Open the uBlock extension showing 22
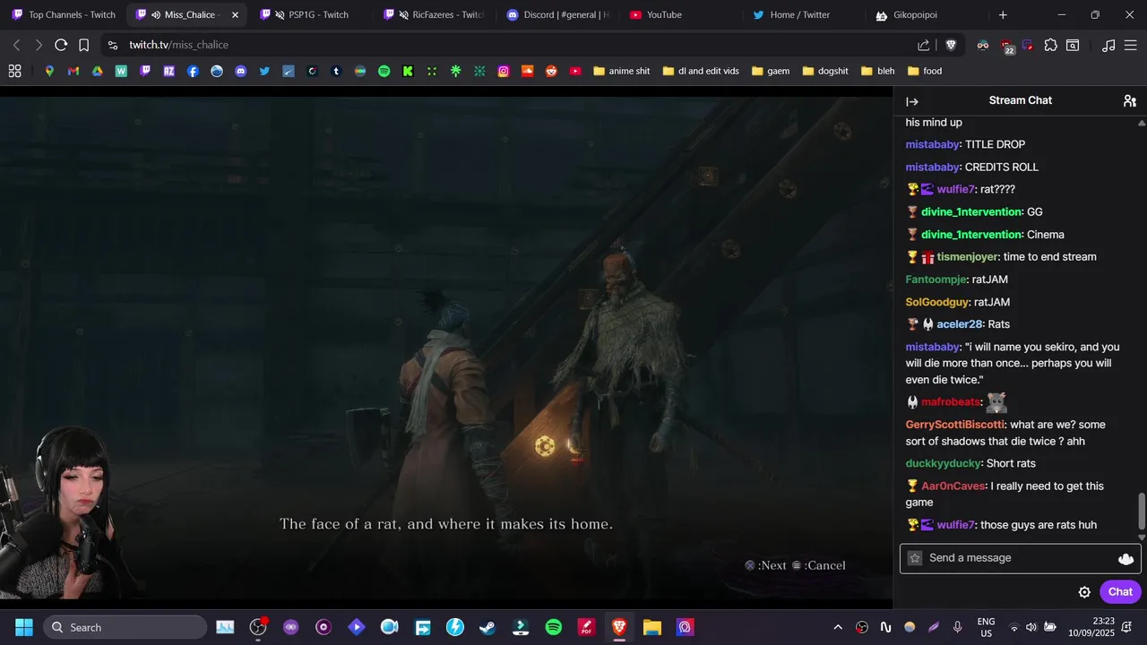The image size is (1147, 645). coord(1006,46)
